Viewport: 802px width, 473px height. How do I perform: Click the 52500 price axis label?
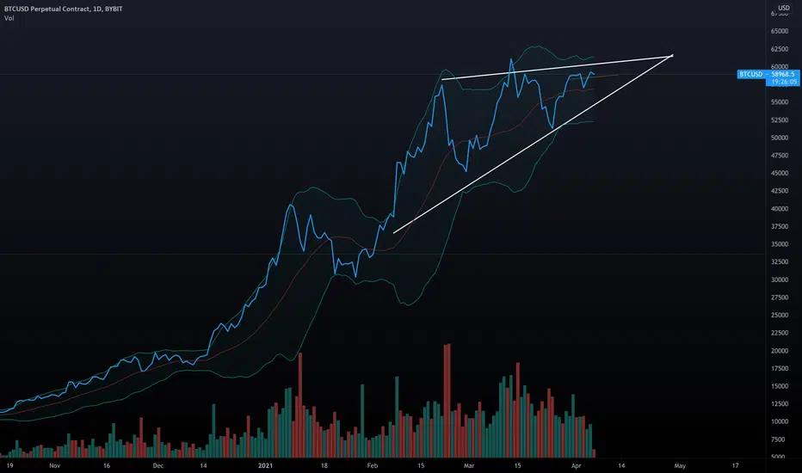(780, 120)
